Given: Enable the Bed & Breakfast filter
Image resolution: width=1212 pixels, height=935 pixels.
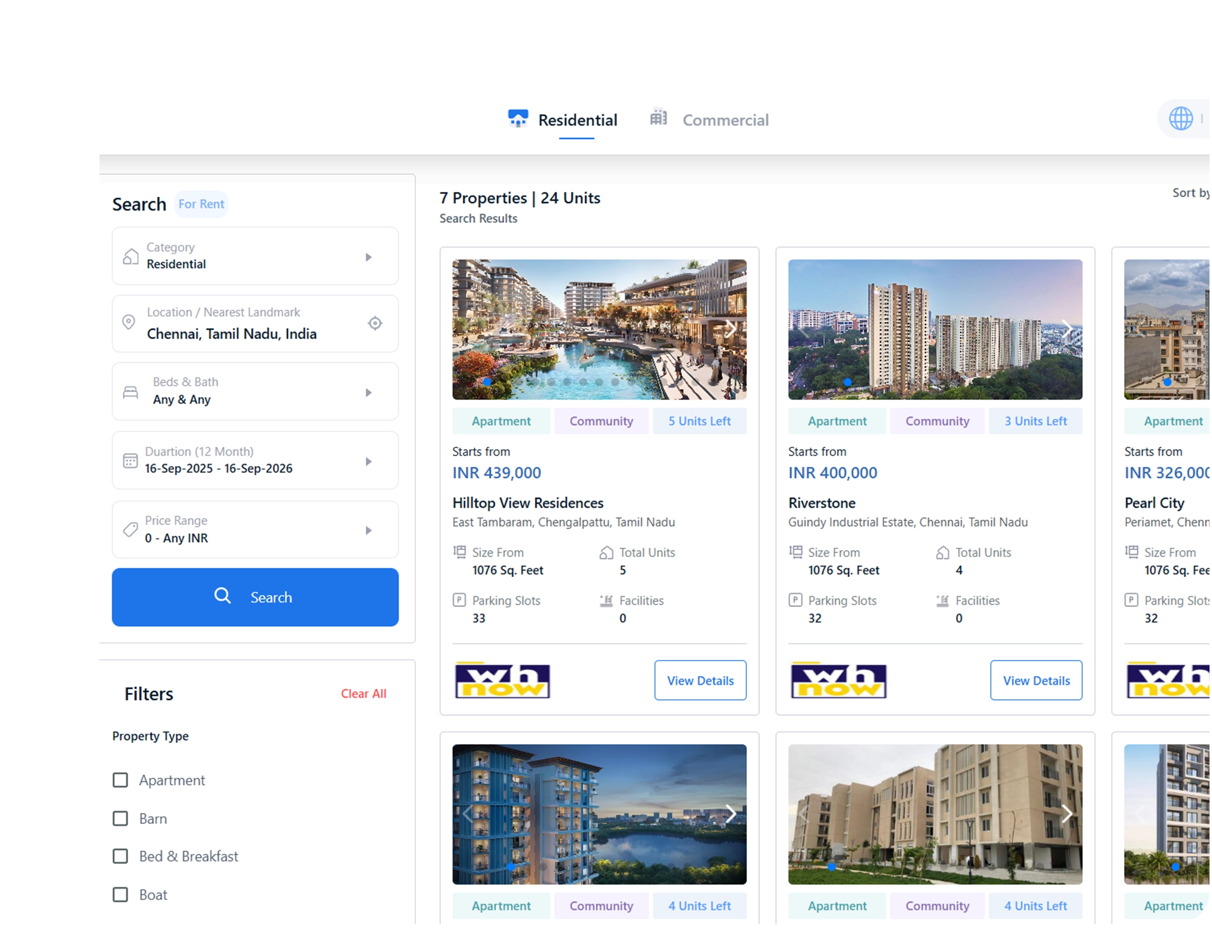Looking at the screenshot, I should [121, 855].
